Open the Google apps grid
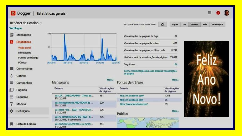The image size is (242, 136). [x=209, y=13]
